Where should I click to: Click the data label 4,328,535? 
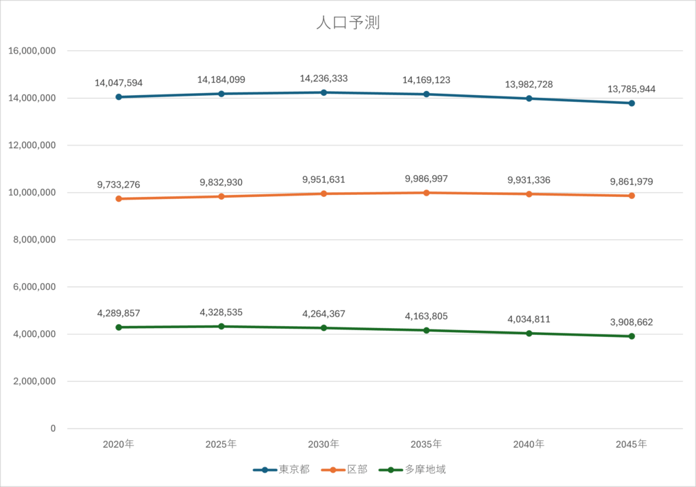click(x=221, y=312)
